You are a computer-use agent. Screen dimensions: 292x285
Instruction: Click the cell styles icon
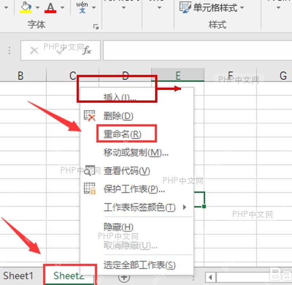pos(185,7)
